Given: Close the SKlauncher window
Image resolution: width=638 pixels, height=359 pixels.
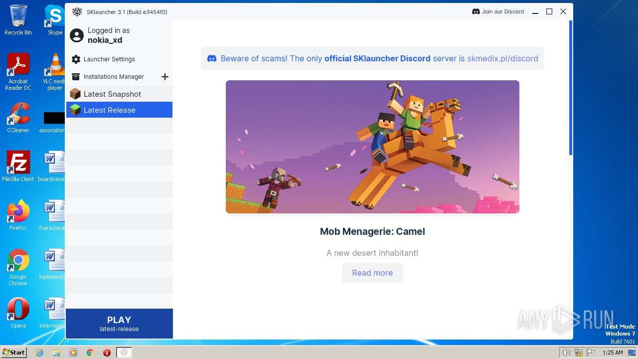Looking at the screenshot, I should pyautogui.click(x=563, y=11).
